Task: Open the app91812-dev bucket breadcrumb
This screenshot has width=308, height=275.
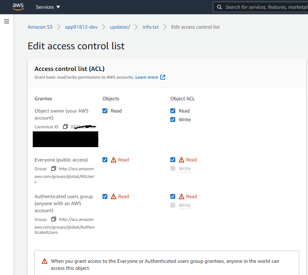Action: [x=81, y=27]
